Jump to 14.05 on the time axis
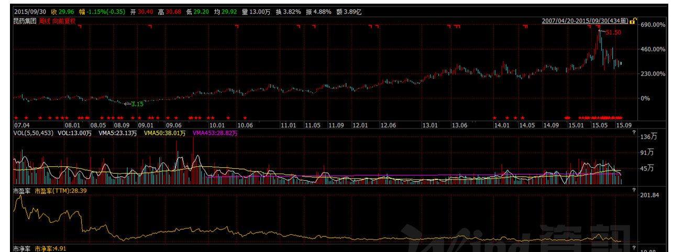This screenshot has width=684, height=252. pos(526,125)
